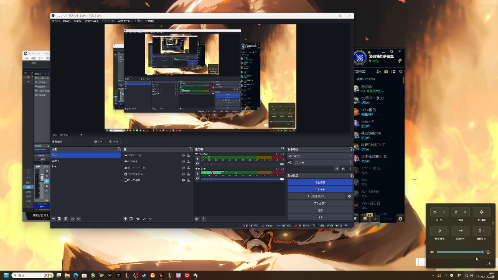Open the scene transition type dropdown

coord(320,156)
